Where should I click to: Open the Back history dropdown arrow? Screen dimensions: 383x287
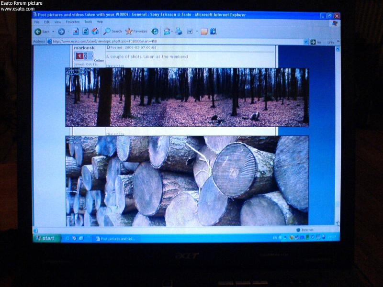tap(53, 32)
